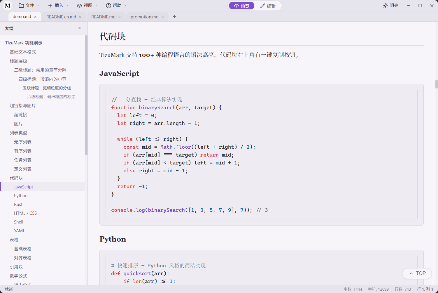
Task: Add a new tab with plus icon
Action: pyautogui.click(x=174, y=17)
